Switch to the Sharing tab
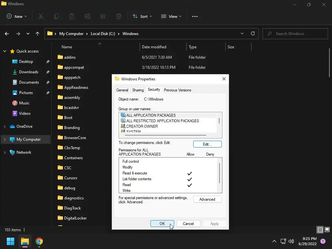Screen dimensions: 332x249 (138, 90)
